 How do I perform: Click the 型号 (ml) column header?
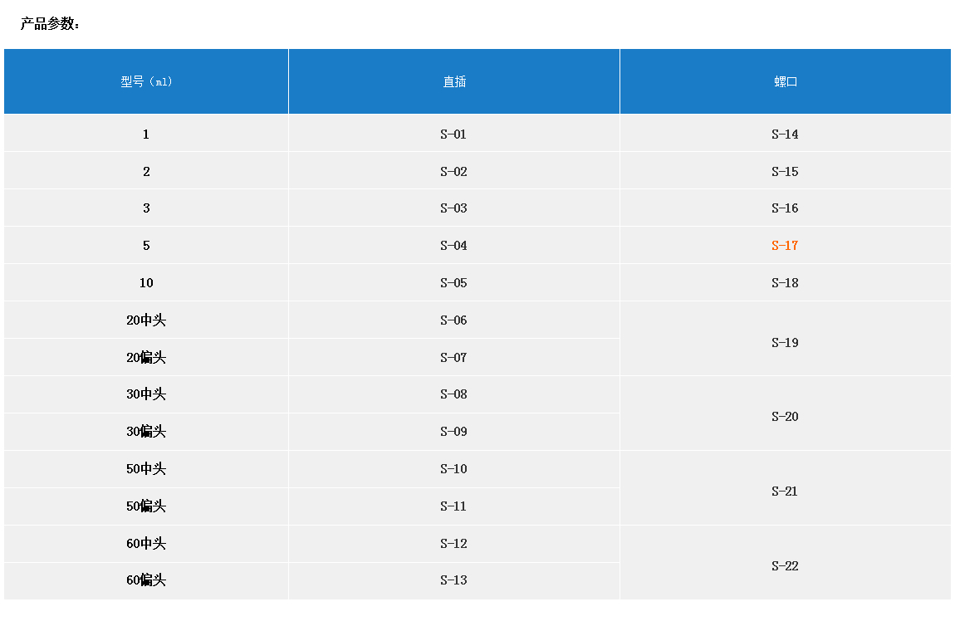coord(146,81)
